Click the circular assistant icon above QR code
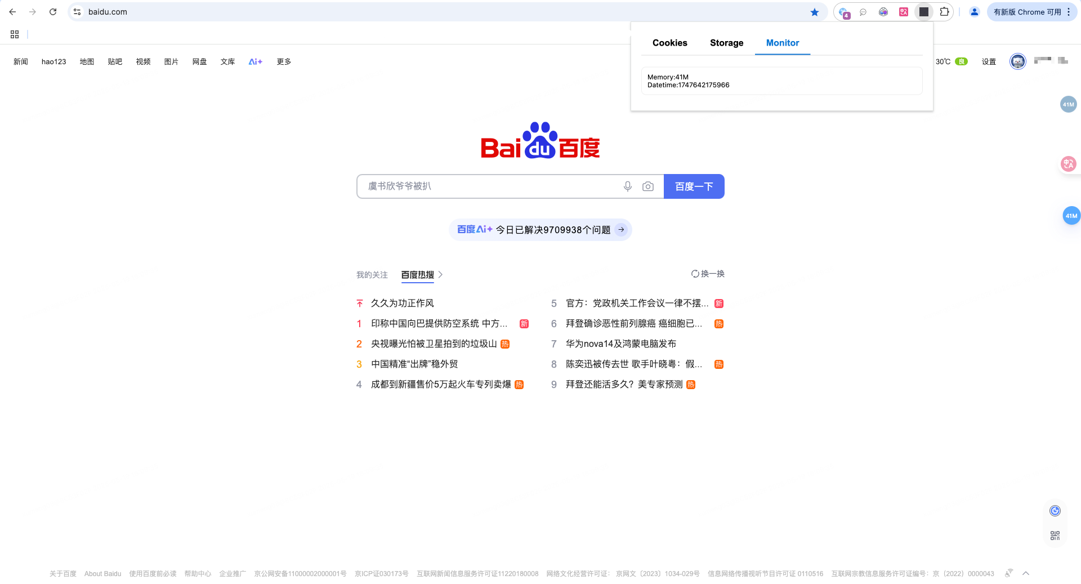The height and width of the screenshot is (584, 1081). pos(1055,511)
